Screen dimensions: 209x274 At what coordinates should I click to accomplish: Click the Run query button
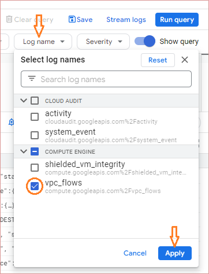(x=177, y=20)
